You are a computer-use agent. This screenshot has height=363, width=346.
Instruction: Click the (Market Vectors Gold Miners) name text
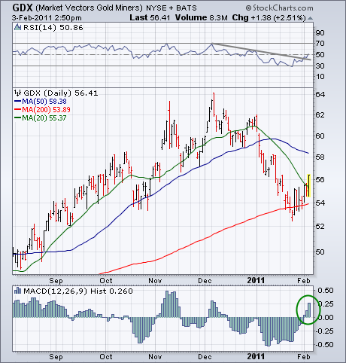coord(89,8)
